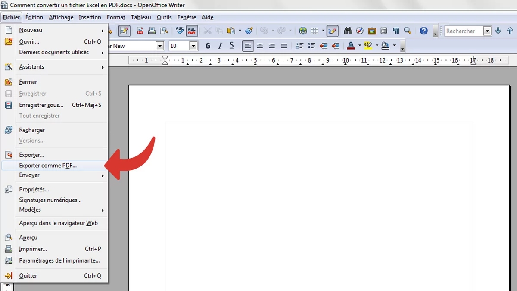Click the highlighting color swatch
The image size is (517, 291).
point(369,45)
